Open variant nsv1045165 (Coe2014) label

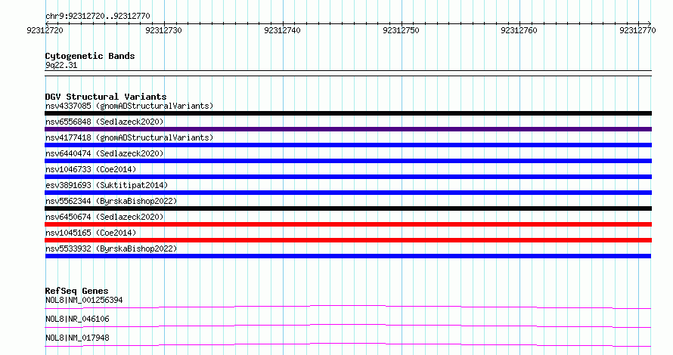click(91, 233)
